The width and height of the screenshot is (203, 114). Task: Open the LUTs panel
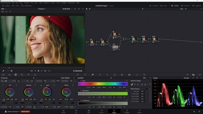tap(15, 6)
